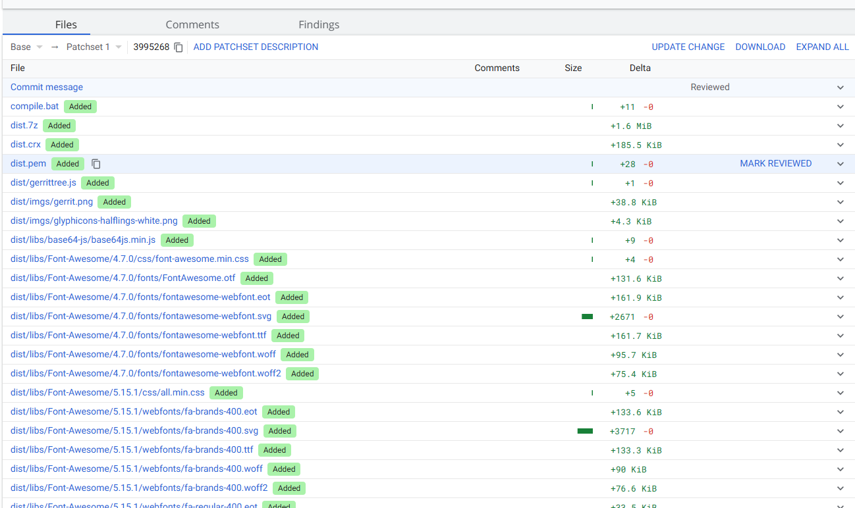This screenshot has height=508, width=855.
Task: Expand the compile.bat diff row
Action: click(x=840, y=107)
